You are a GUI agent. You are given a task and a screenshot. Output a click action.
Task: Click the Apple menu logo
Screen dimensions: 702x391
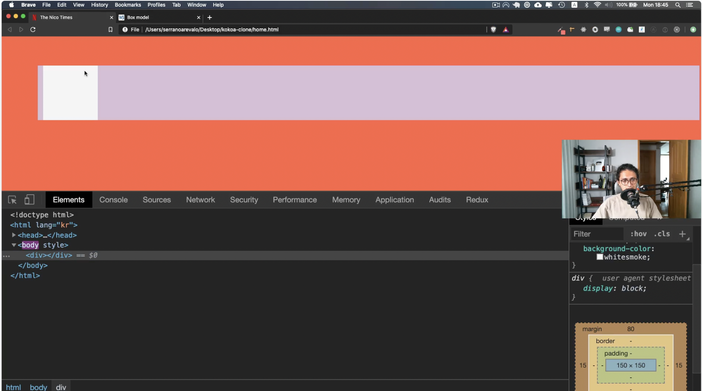[11, 5]
